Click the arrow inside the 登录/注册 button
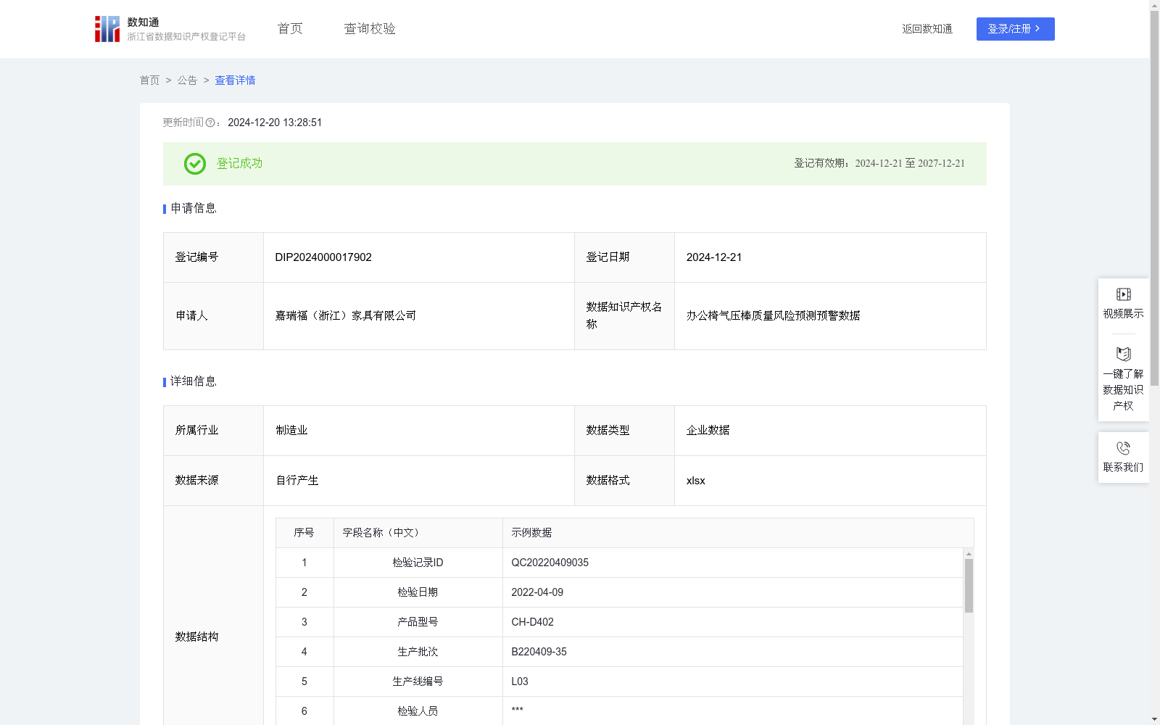1160x725 pixels. pyautogui.click(x=1037, y=29)
